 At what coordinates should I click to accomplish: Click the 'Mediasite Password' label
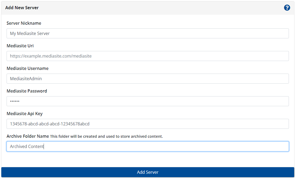coord(27,91)
